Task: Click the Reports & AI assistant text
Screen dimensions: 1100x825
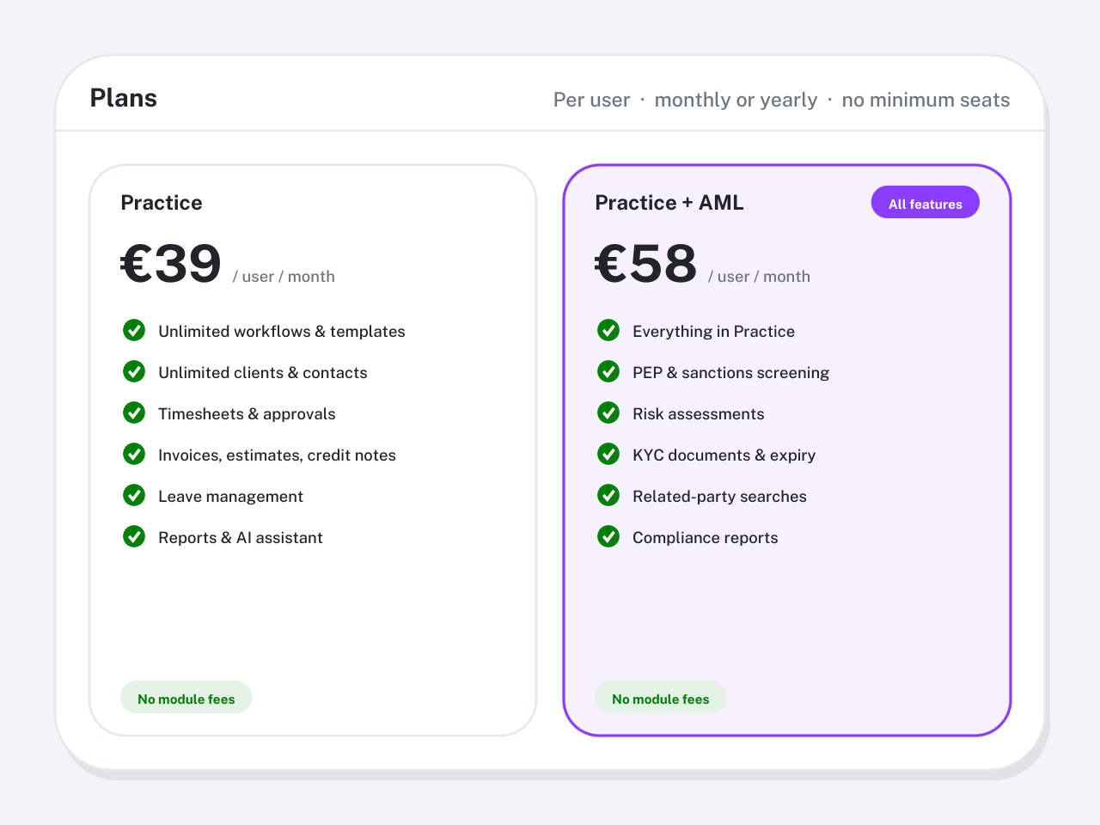Action: (241, 538)
